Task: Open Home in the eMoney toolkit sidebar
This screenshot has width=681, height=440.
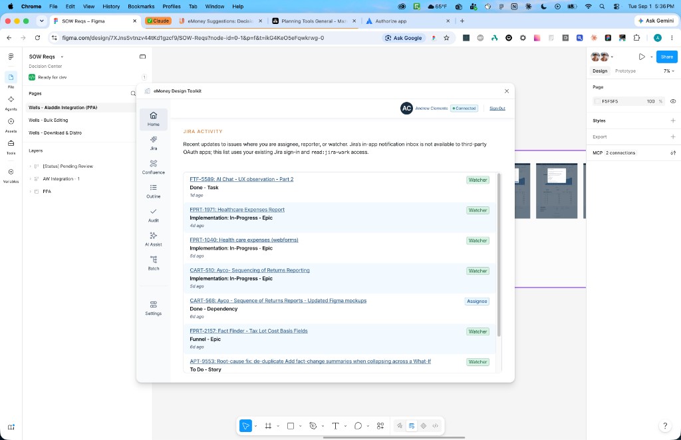Action: (x=154, y=118)
